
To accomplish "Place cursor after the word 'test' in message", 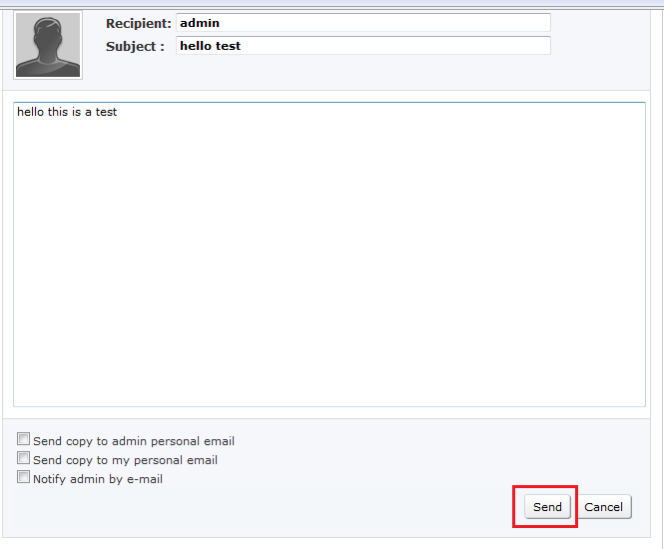I will tap(117, 112).
